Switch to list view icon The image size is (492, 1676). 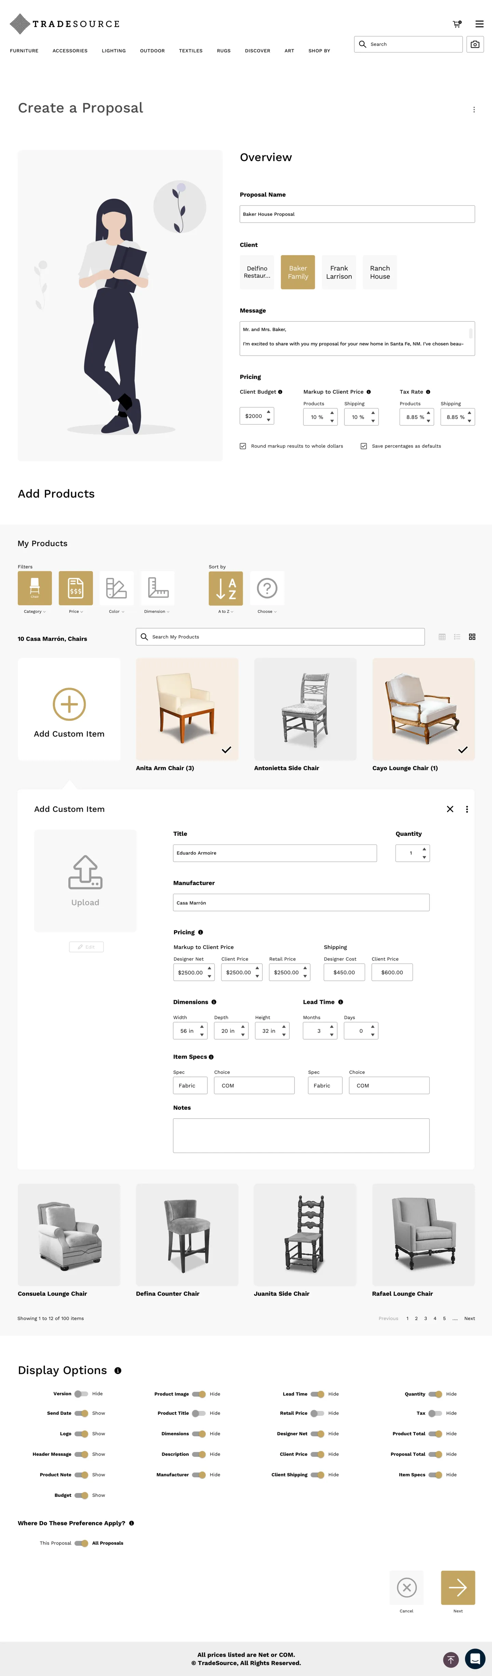457,637
